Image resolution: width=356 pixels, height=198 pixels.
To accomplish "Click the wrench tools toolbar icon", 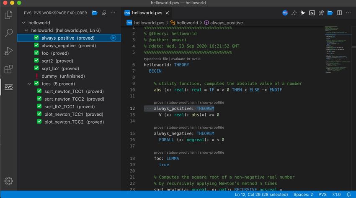I will coord(321,13).
